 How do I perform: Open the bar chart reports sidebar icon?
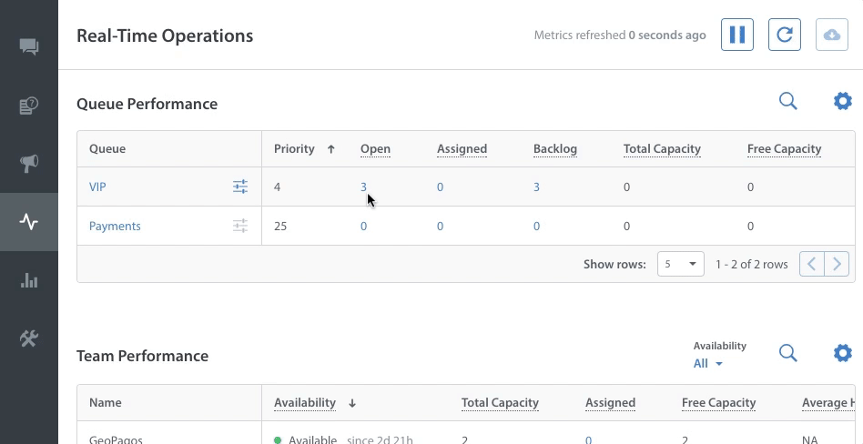click(29, 280)
